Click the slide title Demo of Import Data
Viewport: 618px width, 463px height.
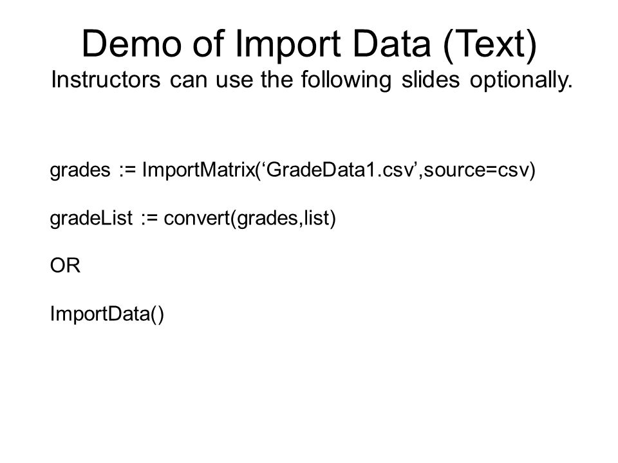click(309, 44)
